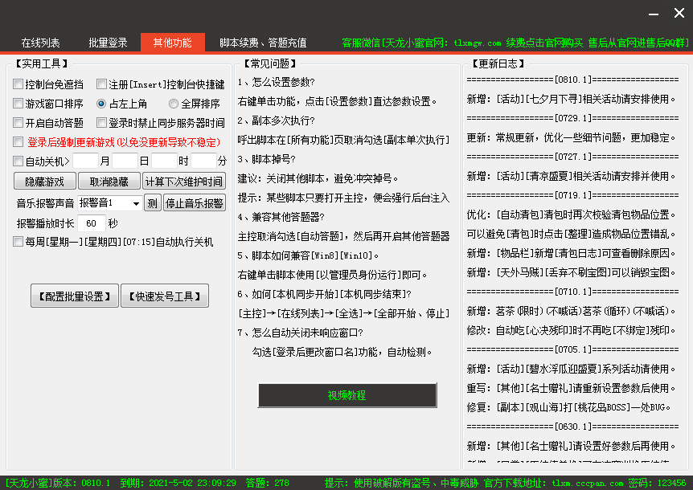Viewport: 693px width, 490px height.
Task: Click the 【实用工具】 section title
Action: click(x=41, y=64)
